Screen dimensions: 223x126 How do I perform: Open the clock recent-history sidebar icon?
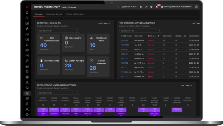point(27,18)
